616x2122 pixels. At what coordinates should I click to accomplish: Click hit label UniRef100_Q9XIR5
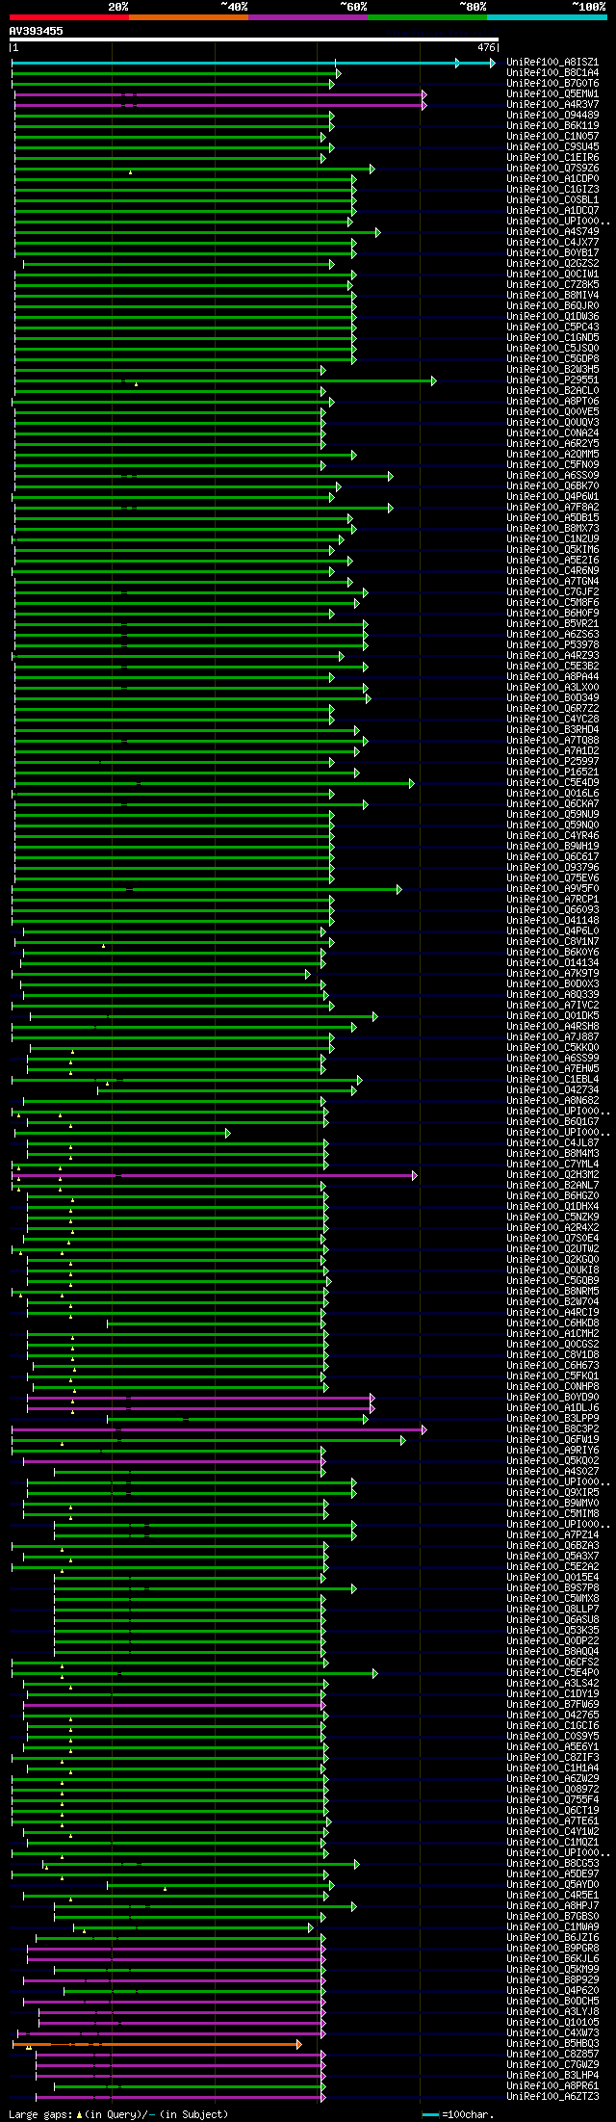552,1493
